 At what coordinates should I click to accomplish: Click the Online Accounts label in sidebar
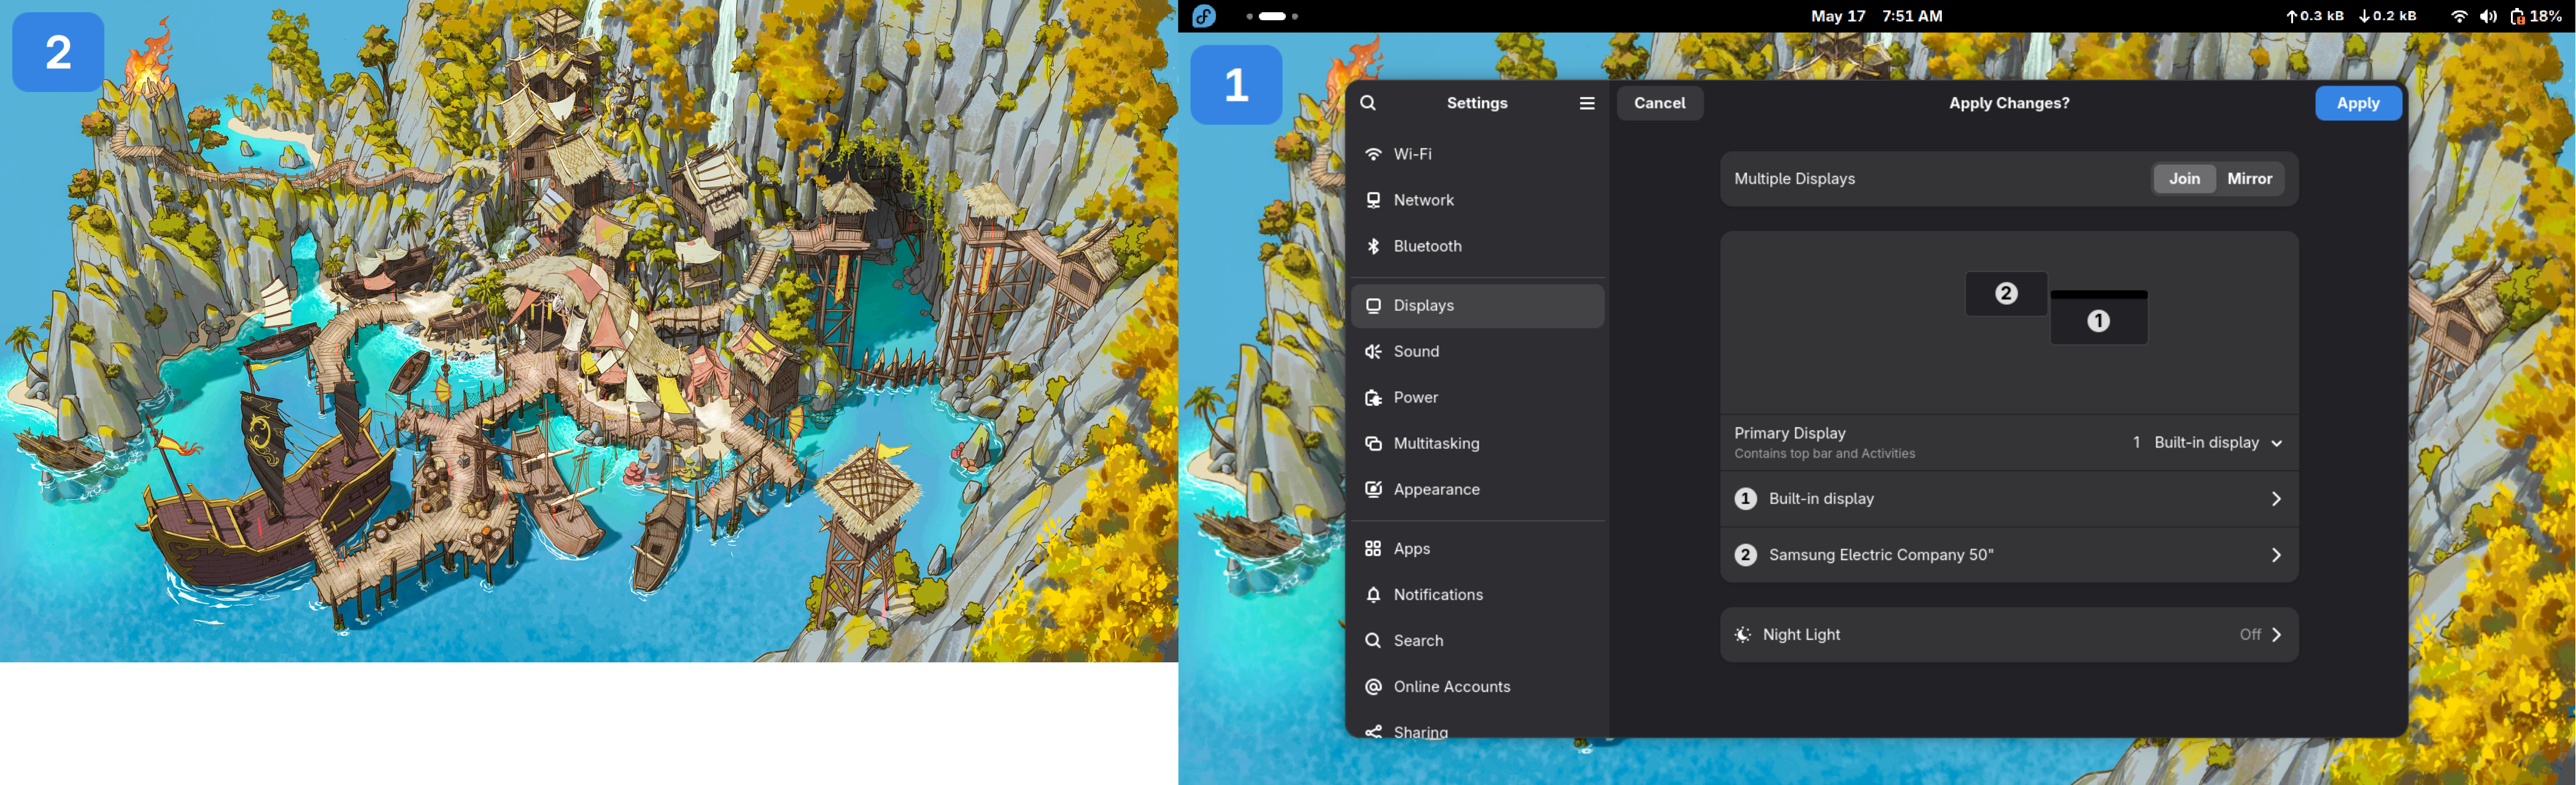click(x=1452, y=686)
